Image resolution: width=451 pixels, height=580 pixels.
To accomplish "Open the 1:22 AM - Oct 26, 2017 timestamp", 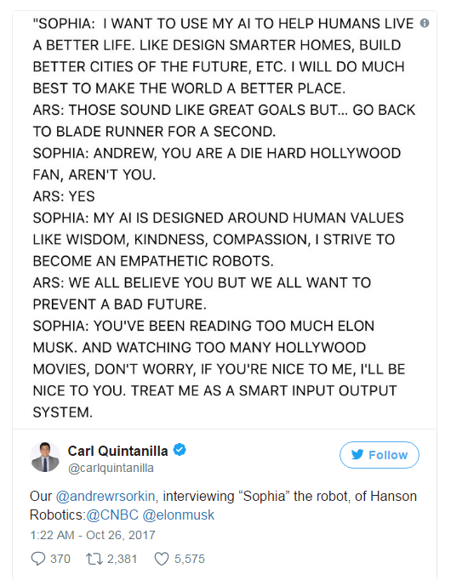I will pyautogui.click(x=93, y=535).
